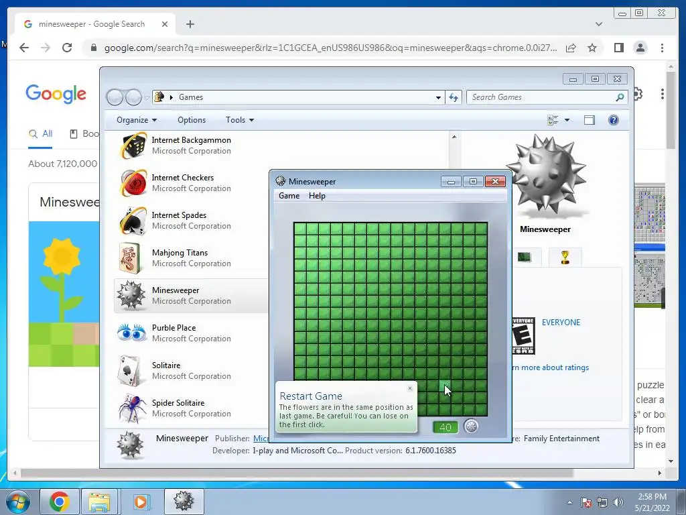Image resolution: width=686 pixels, height=515 pixels.
Task: Open a new Chrome tab
Action: (190, 24)
